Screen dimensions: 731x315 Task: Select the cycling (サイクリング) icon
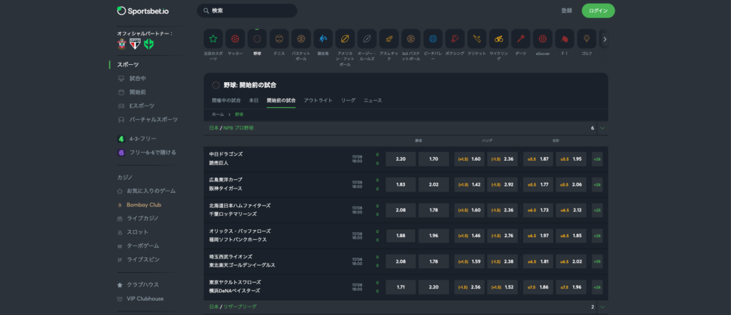(499, 39)
